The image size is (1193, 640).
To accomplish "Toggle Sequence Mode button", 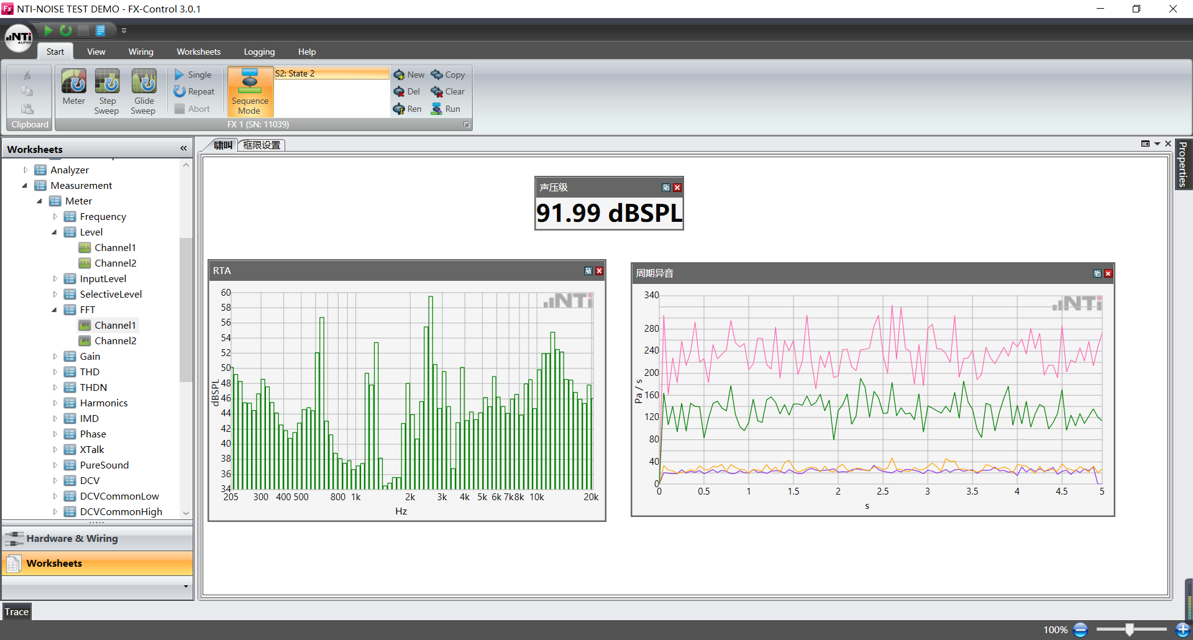I will (250, 92).
